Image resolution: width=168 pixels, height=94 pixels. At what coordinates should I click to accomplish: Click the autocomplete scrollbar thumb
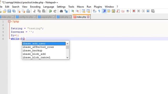[67, 47]
